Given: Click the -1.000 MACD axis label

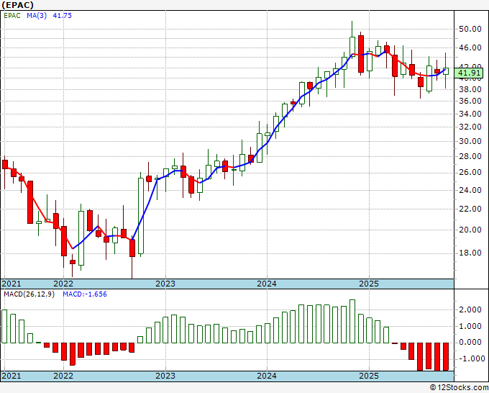Looking at the screenshot, I should [x=470, y=359].
